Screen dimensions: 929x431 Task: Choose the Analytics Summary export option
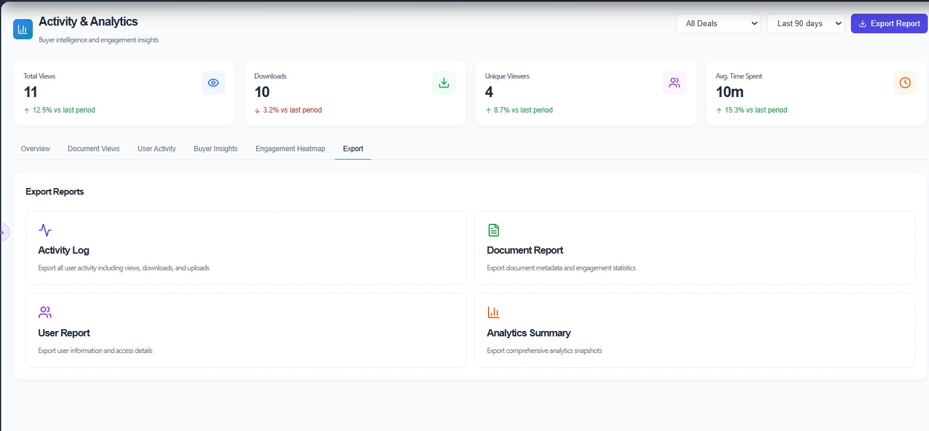(694, 330)
